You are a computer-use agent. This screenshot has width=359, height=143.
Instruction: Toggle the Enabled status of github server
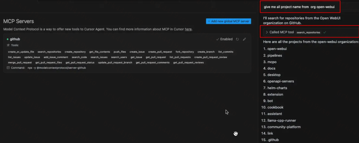coord(224,39)
